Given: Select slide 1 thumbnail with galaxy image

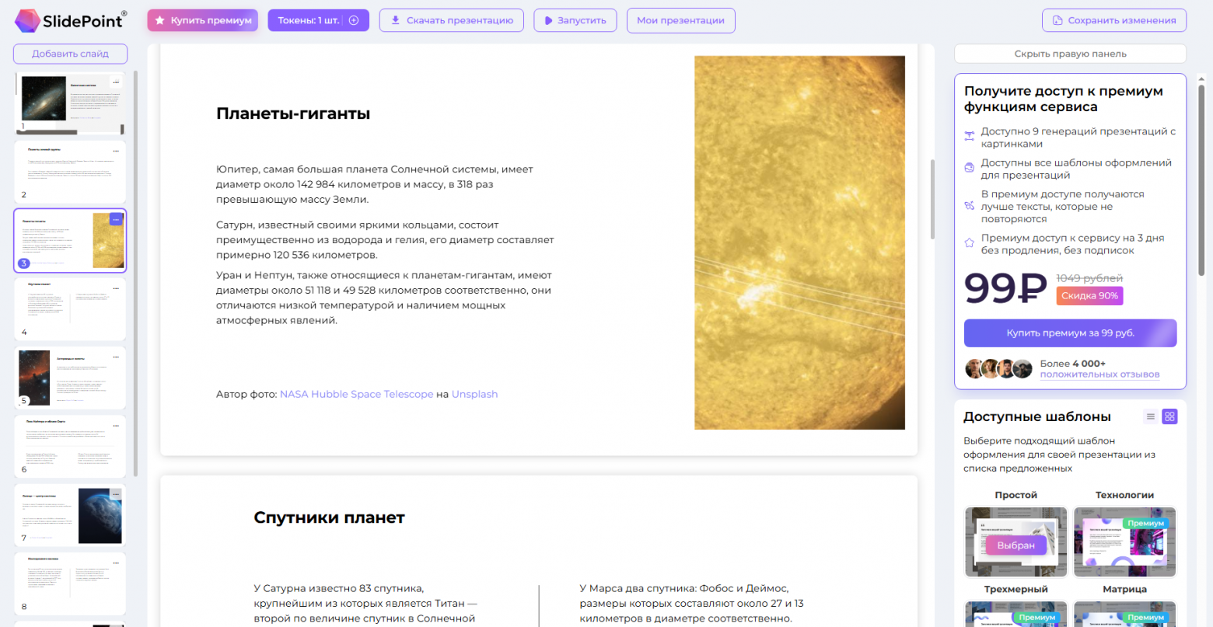Looking at the screenshot, I should click(70, 103).
